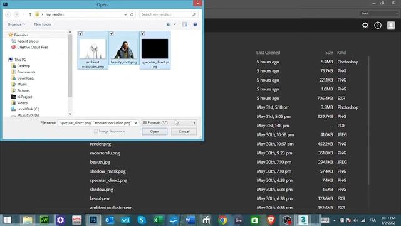This screenshot has width=401, height=226.
Task: Open Excel from taskbar
Action: coord(157,220)
